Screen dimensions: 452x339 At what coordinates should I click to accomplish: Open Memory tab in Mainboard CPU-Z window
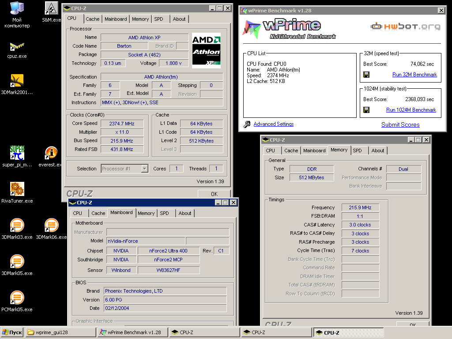pyautogui.click(x=146, y=213)
